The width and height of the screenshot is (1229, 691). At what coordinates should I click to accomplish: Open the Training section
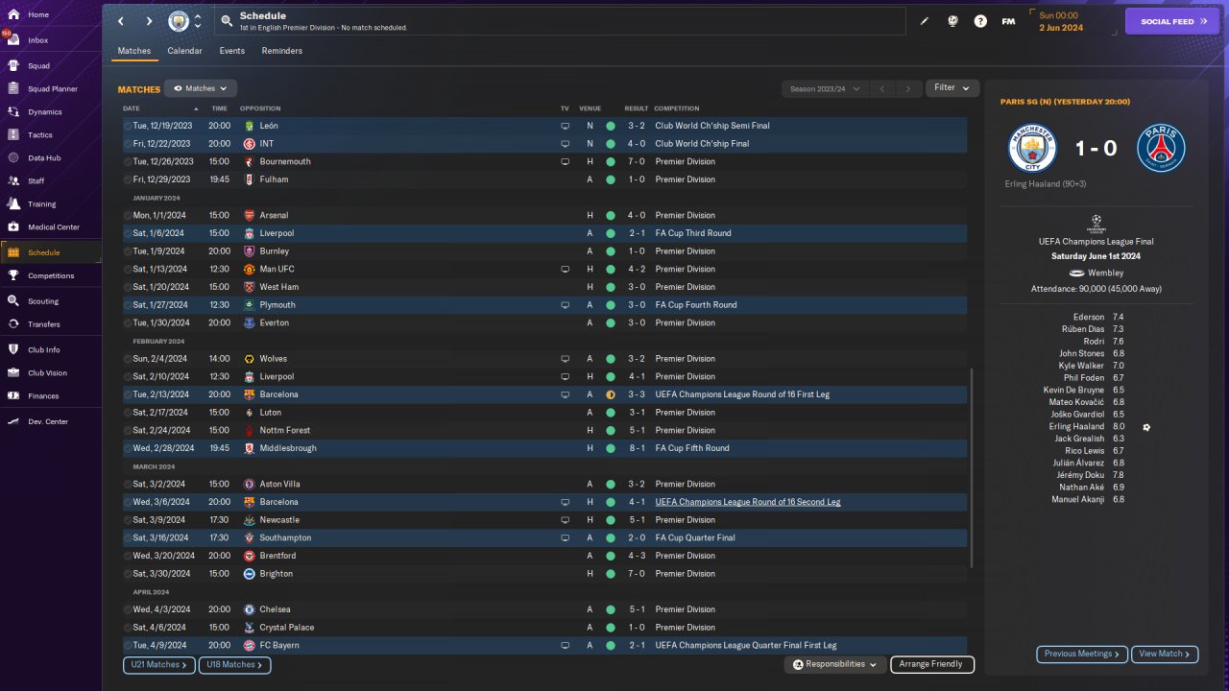coord(41,204)
